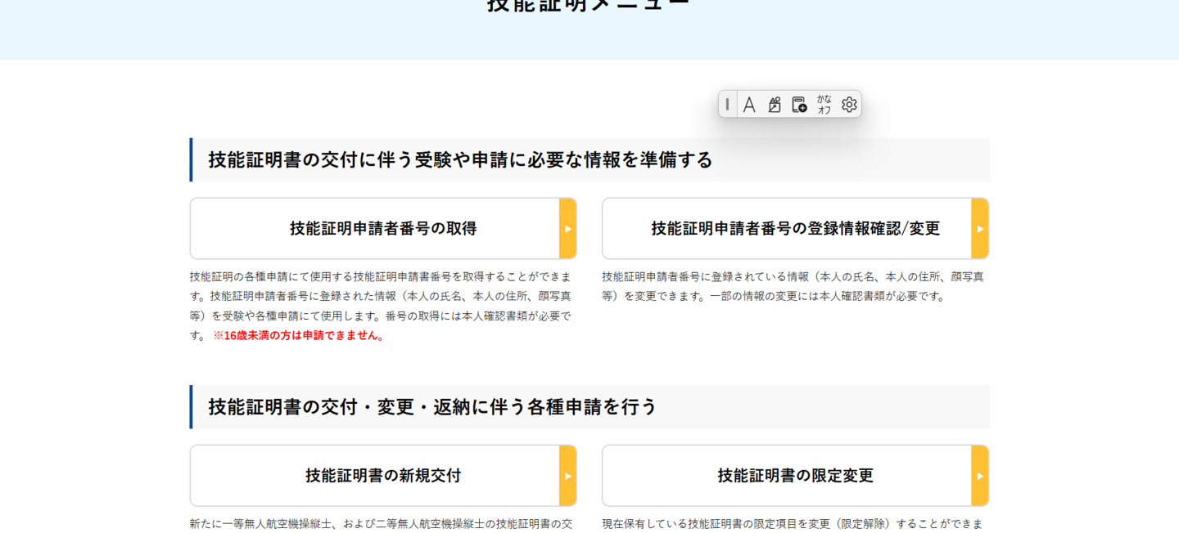
Task: Hit the yellow arrow beside 技能証明書の限定変更
Action: [980, 476]
